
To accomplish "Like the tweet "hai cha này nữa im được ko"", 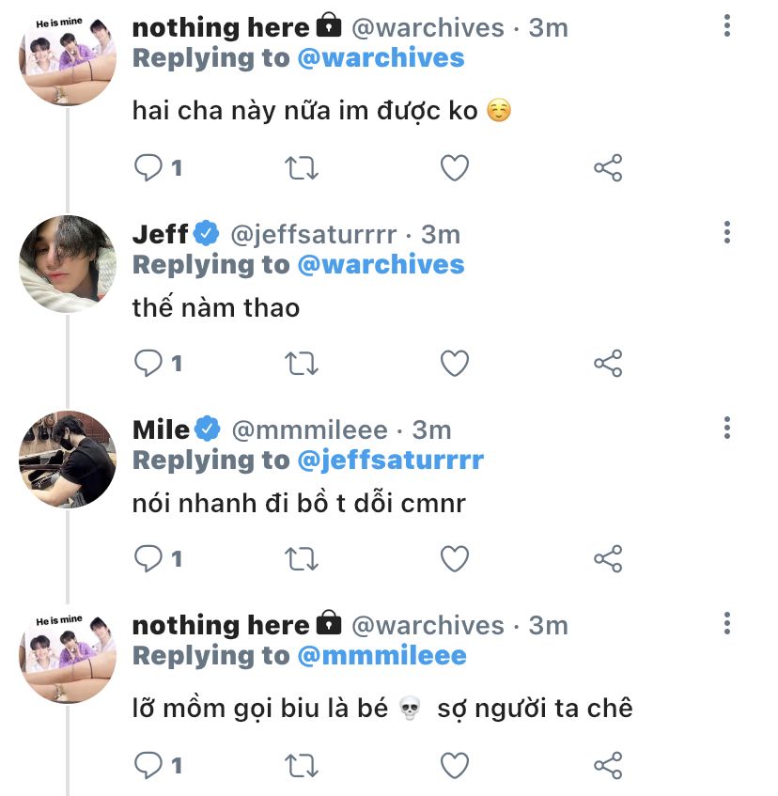I will (x=455, y=168).
